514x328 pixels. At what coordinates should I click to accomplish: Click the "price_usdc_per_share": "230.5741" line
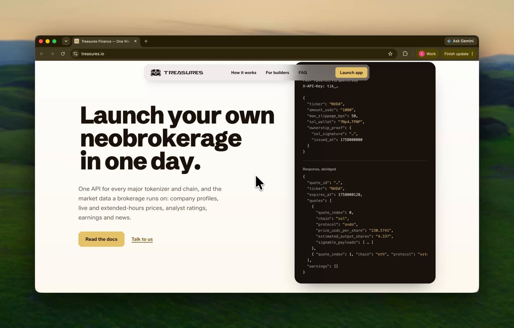[x=355, y=230]
